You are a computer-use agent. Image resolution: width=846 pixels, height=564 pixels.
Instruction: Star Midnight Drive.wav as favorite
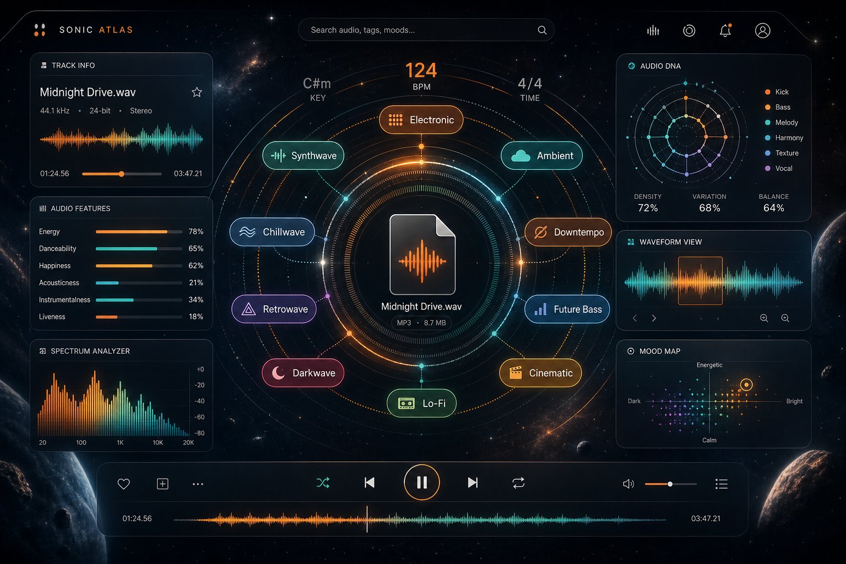point(197,92)
